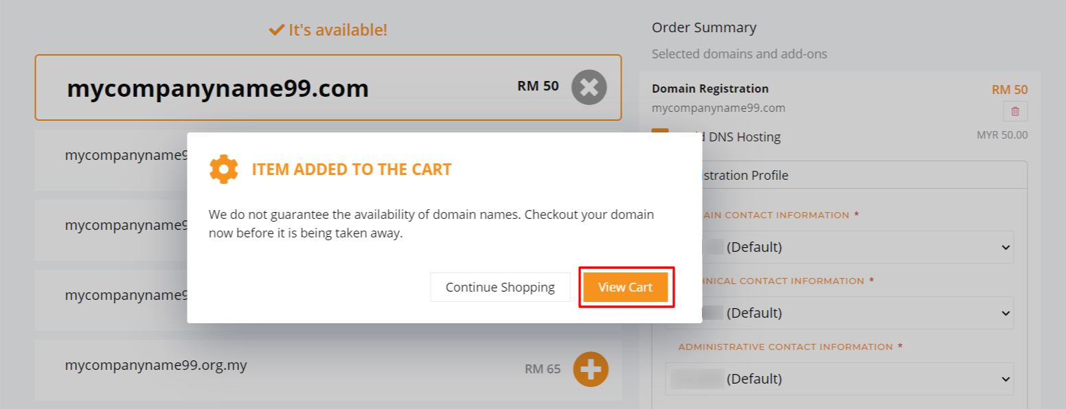
Task: Click the checkmark beside It's available!
Action: click(277, 30)
